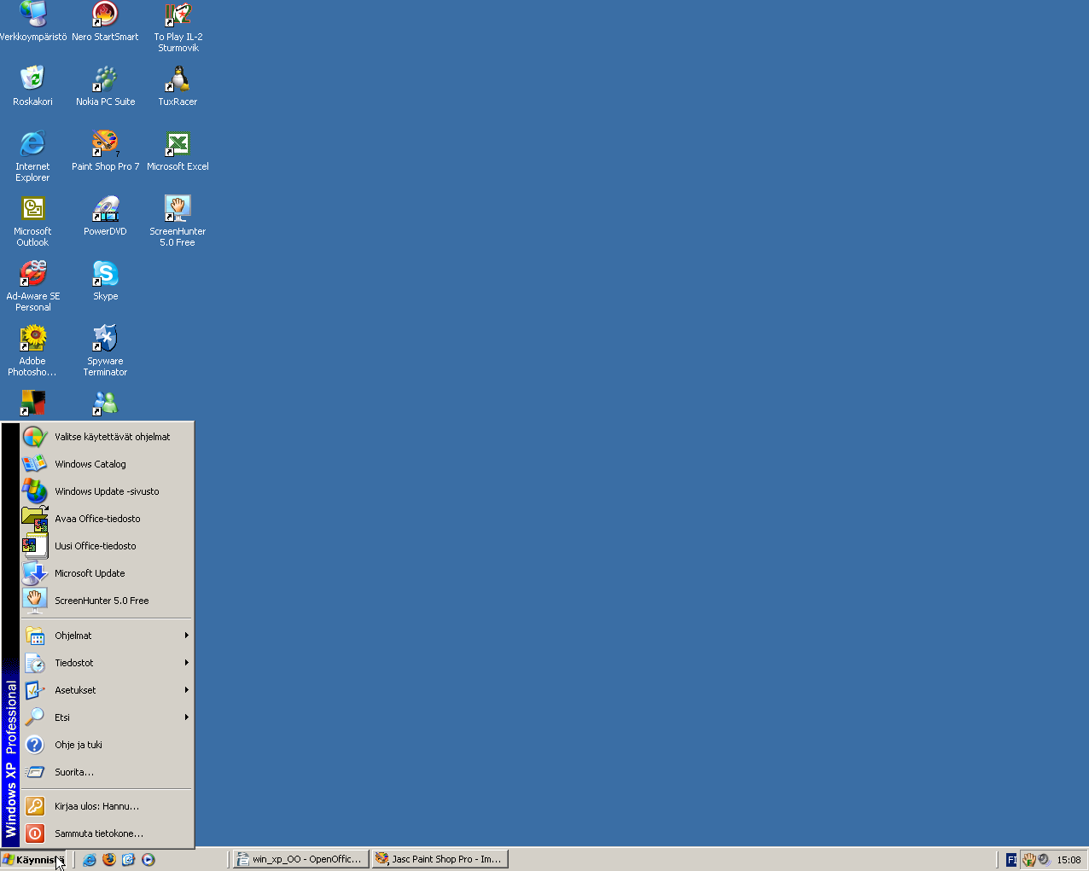Select Avaa Office-tiedosto in Start menu

tap(108, 519)
